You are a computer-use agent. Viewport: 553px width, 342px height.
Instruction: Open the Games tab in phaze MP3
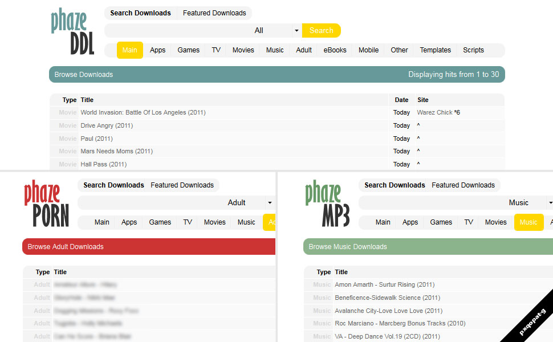[441, 222]
